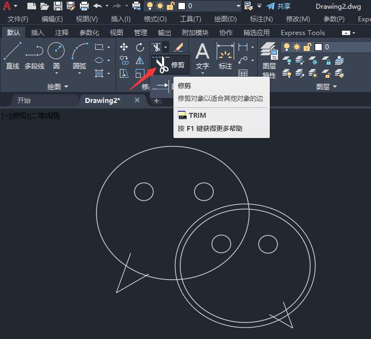
Task: Click the Table icon in annotation panel
Action: click(x=243, y=73)
